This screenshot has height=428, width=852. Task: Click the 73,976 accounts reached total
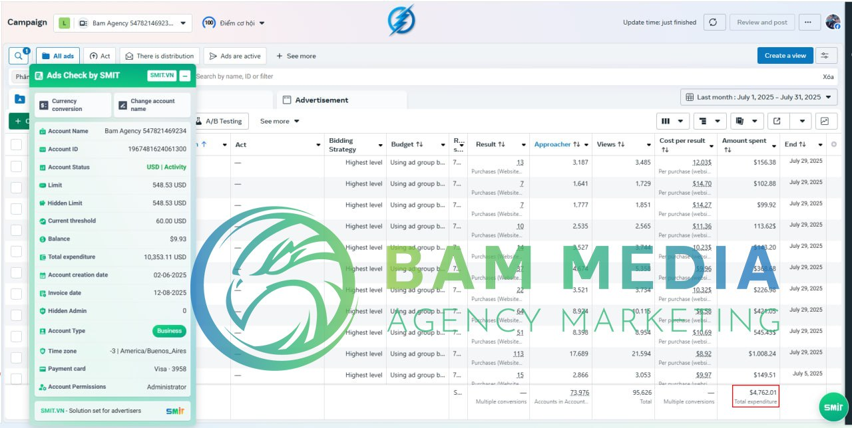tap(579, 393)
